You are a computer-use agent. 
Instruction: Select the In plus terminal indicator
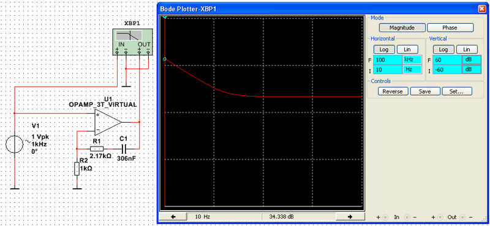[385, 217]
